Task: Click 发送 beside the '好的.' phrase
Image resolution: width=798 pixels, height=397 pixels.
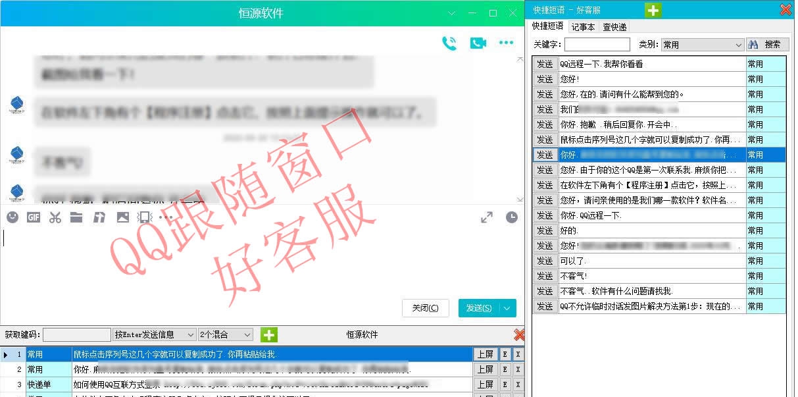Action: 545,230
